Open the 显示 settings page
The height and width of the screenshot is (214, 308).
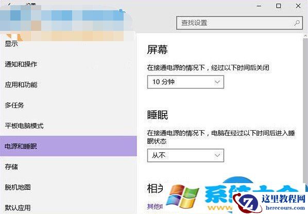point(11,44)
